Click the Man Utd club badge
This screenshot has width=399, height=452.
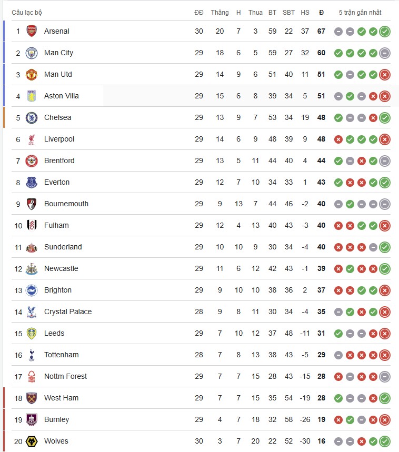pos(32,74)
